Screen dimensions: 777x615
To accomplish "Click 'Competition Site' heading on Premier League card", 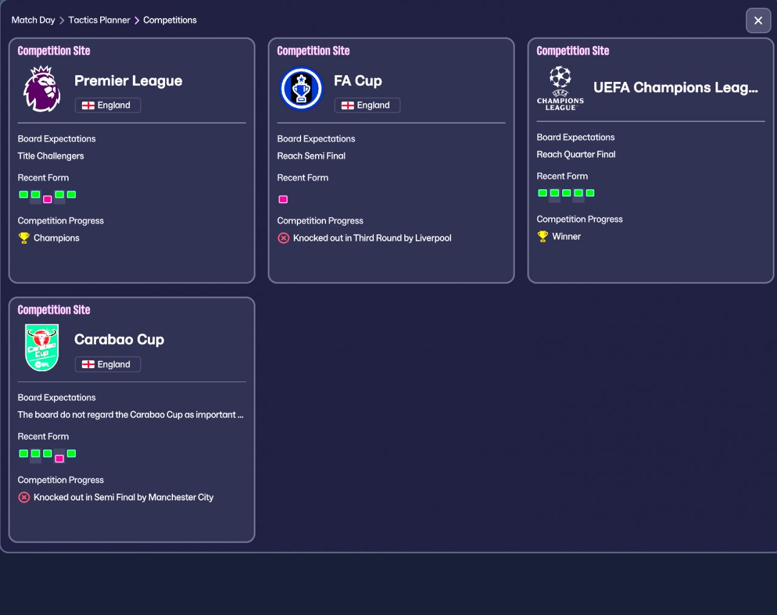I will coord(54,51).
